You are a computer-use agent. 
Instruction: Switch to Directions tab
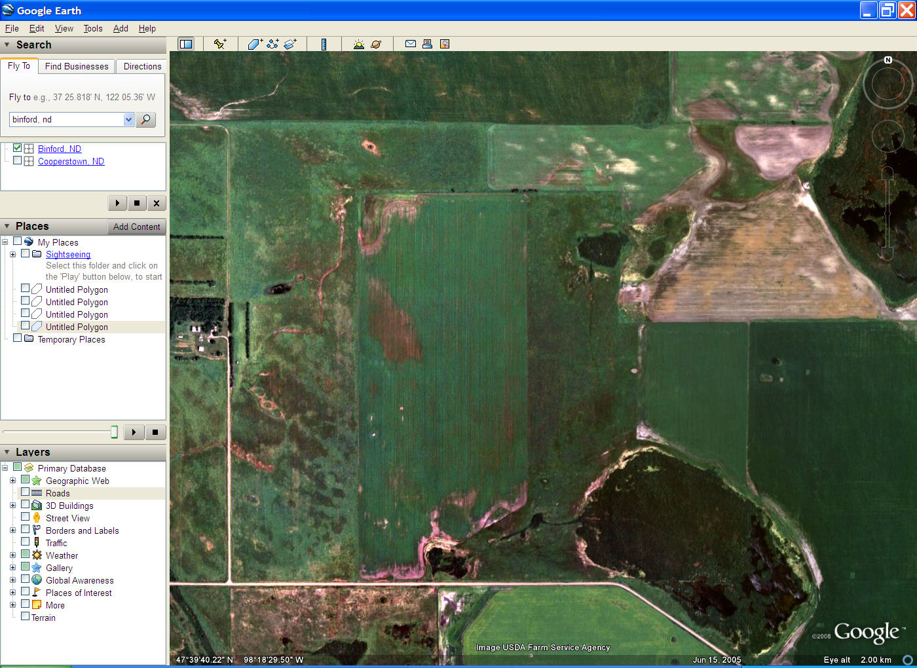pos(142,66)
